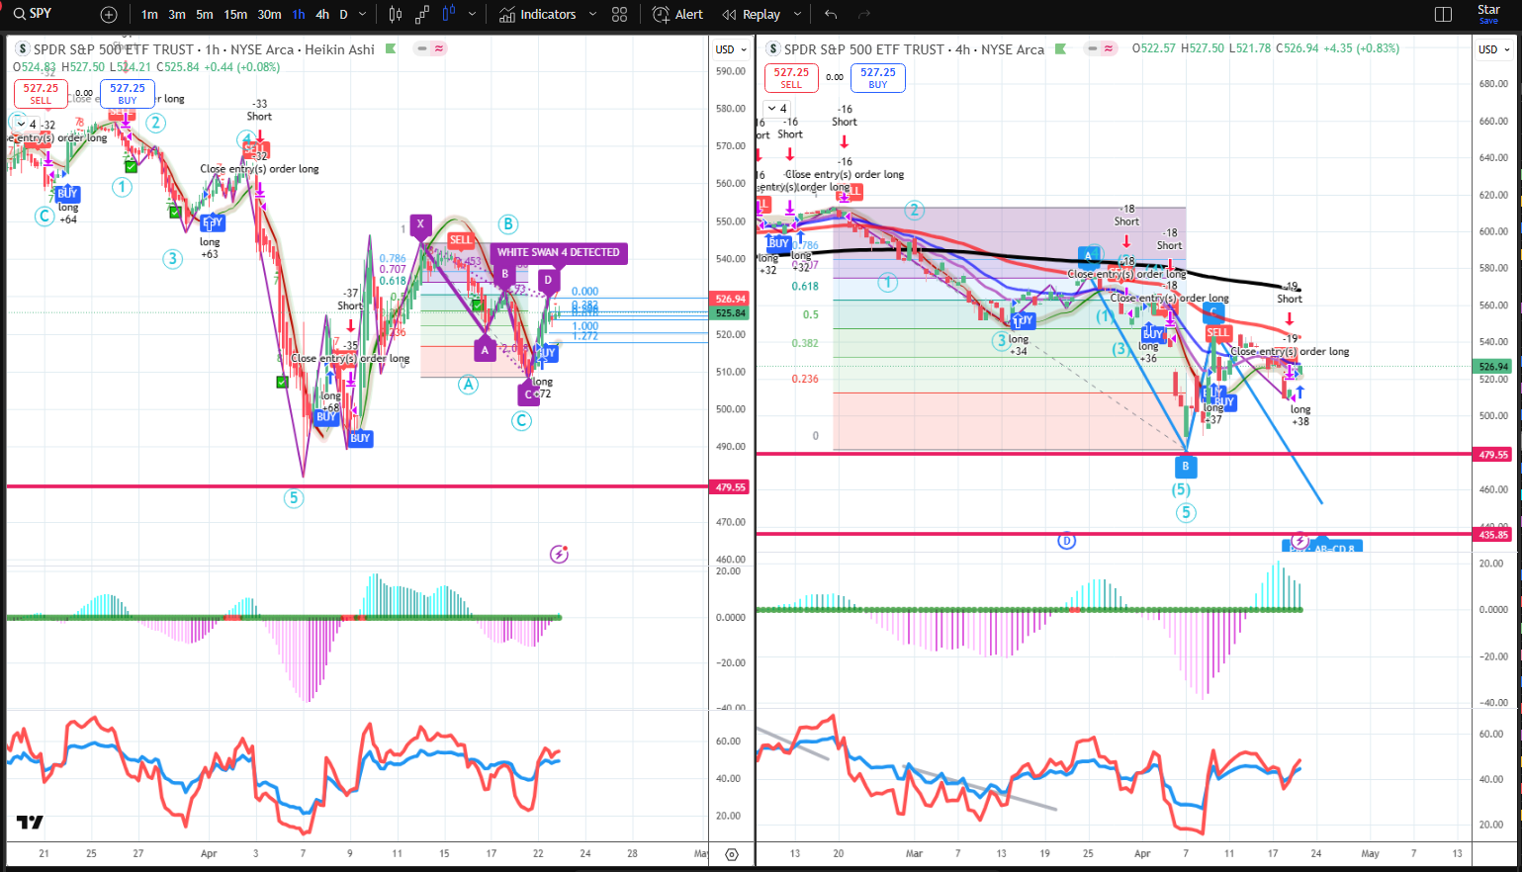Viewport: 1522px width, 872px height.
Task: Select the 5m timeframe
Action: click(204, 15)
